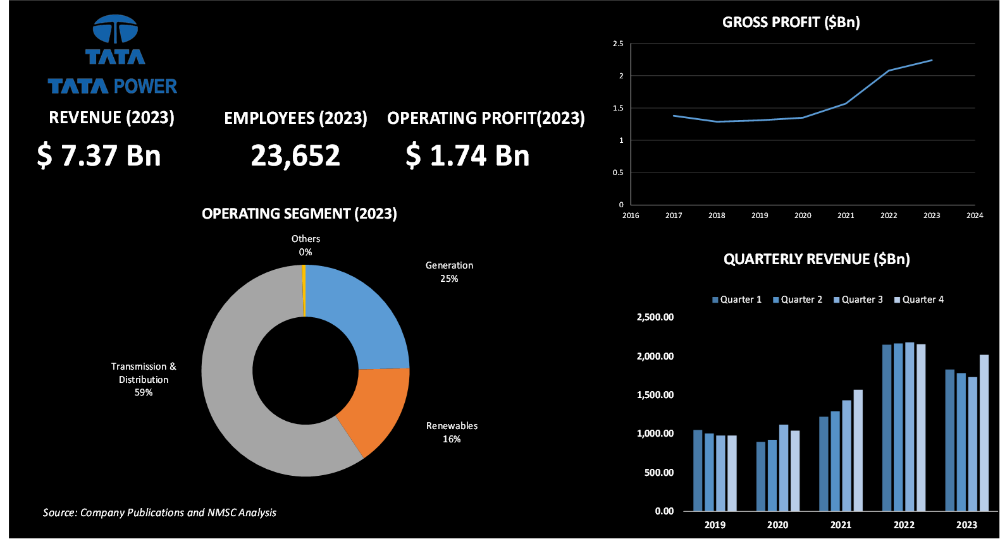Select the GROSS PROFIT ($Bn) chart title
Viewport: 1000px width, 539px height.
tap(791, 22)
